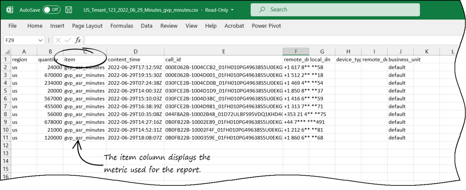Click the 'default' cell in row 2
The width and height of the screenshot is (466, 190).
click(x=400, y=67)
